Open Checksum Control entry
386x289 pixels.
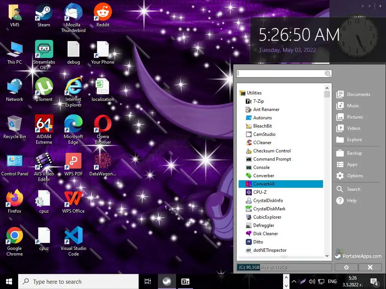pyautogui.click(x=268, y=151)
